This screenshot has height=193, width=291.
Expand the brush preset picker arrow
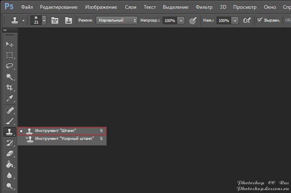pyautogui.click(x=44, y=20)
